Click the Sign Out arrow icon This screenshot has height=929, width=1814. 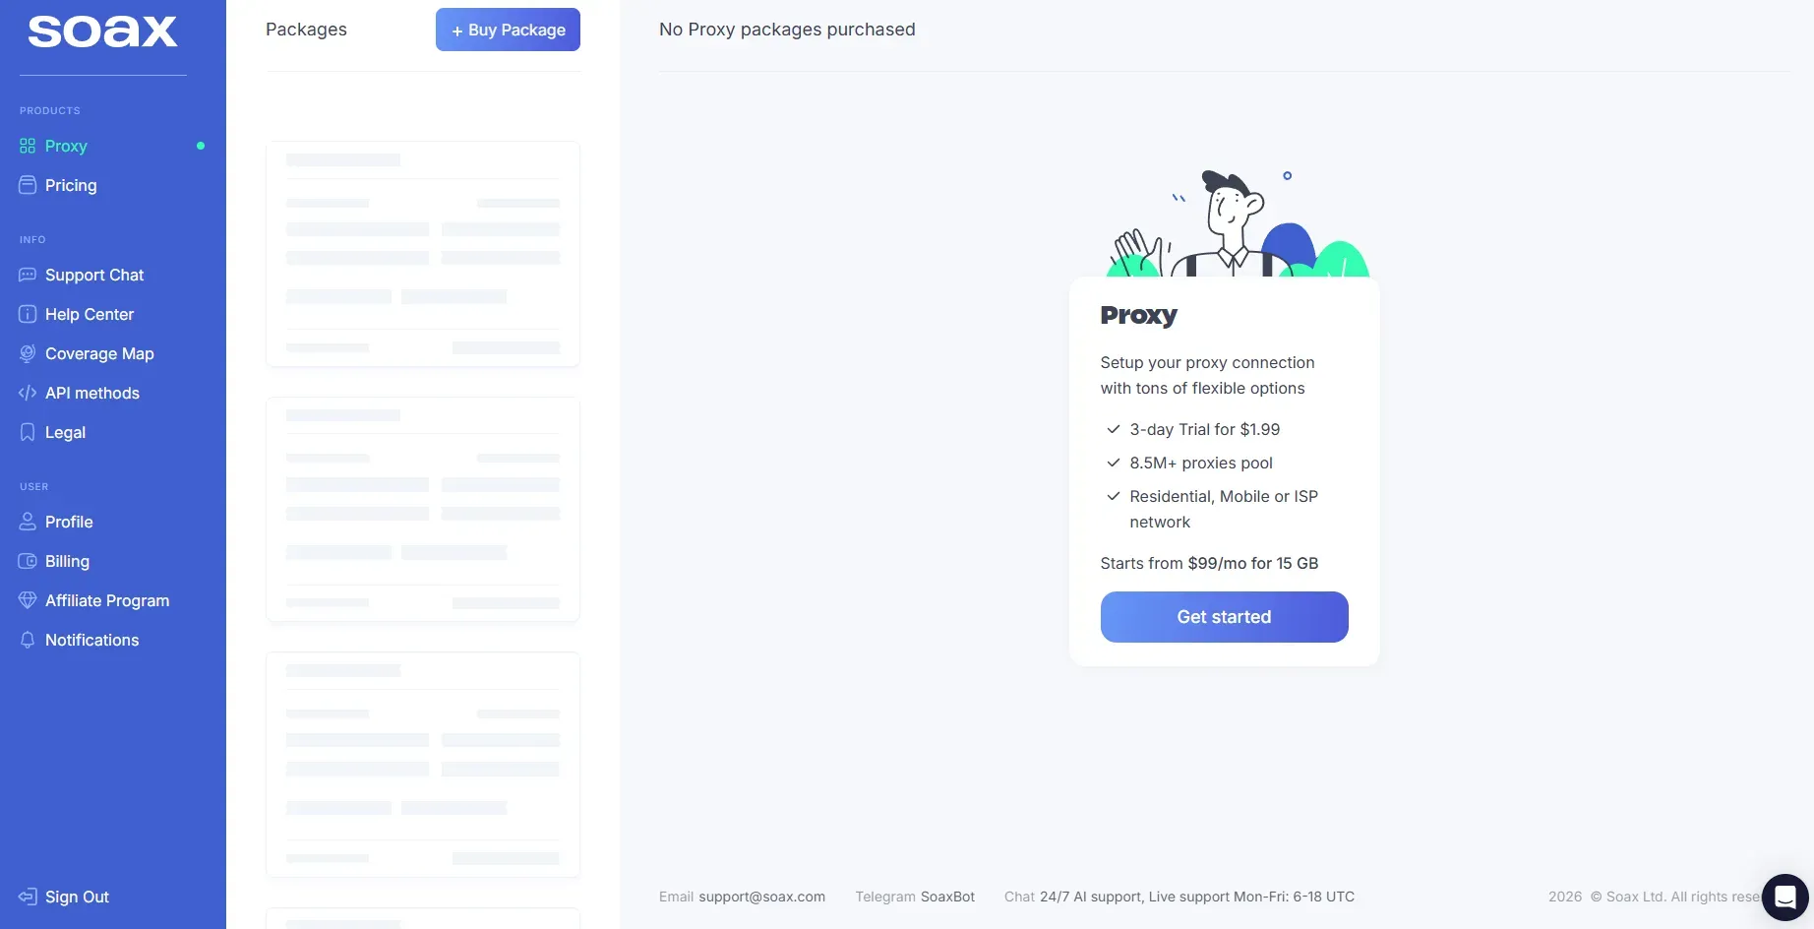(x=28, y=897)
